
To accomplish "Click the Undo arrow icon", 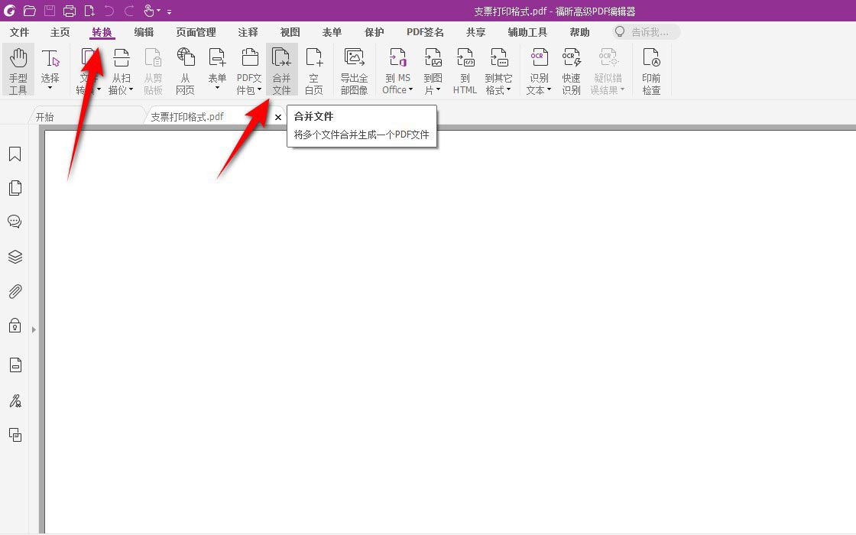I will coord(109,11).
